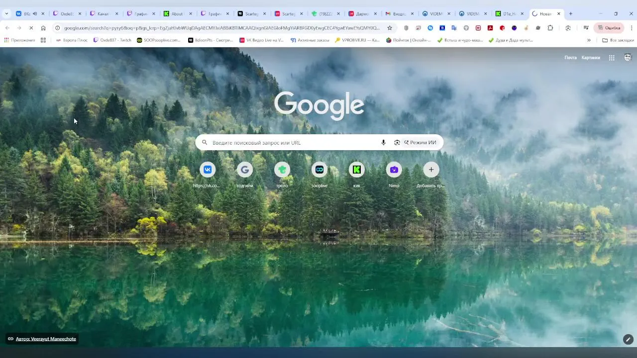The height and width of the screenshot is (358, 637).
Task: Open the Shazam extension icon
Action: click(x=430, y=28)
